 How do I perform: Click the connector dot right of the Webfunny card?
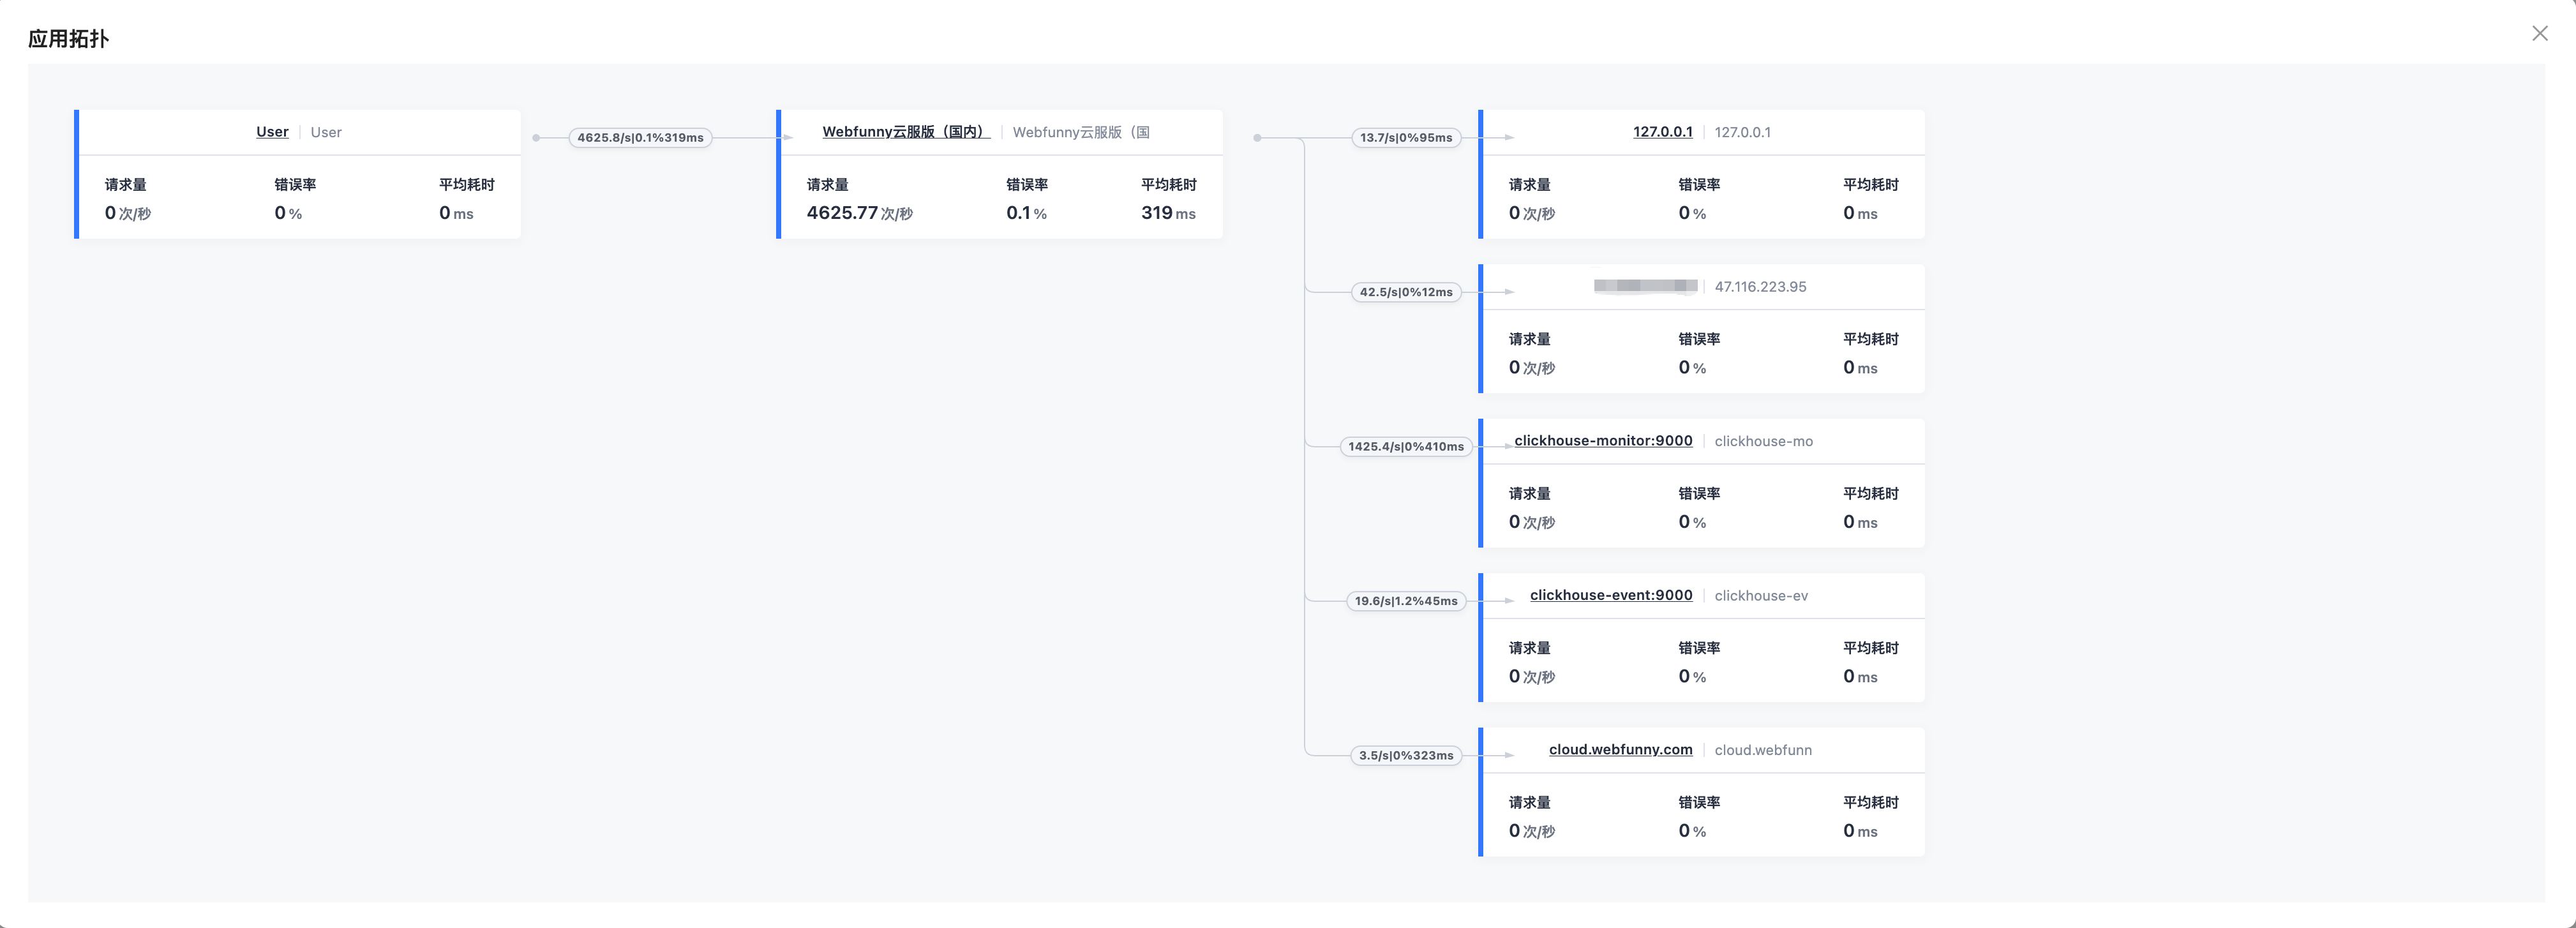pos(1257,138)
